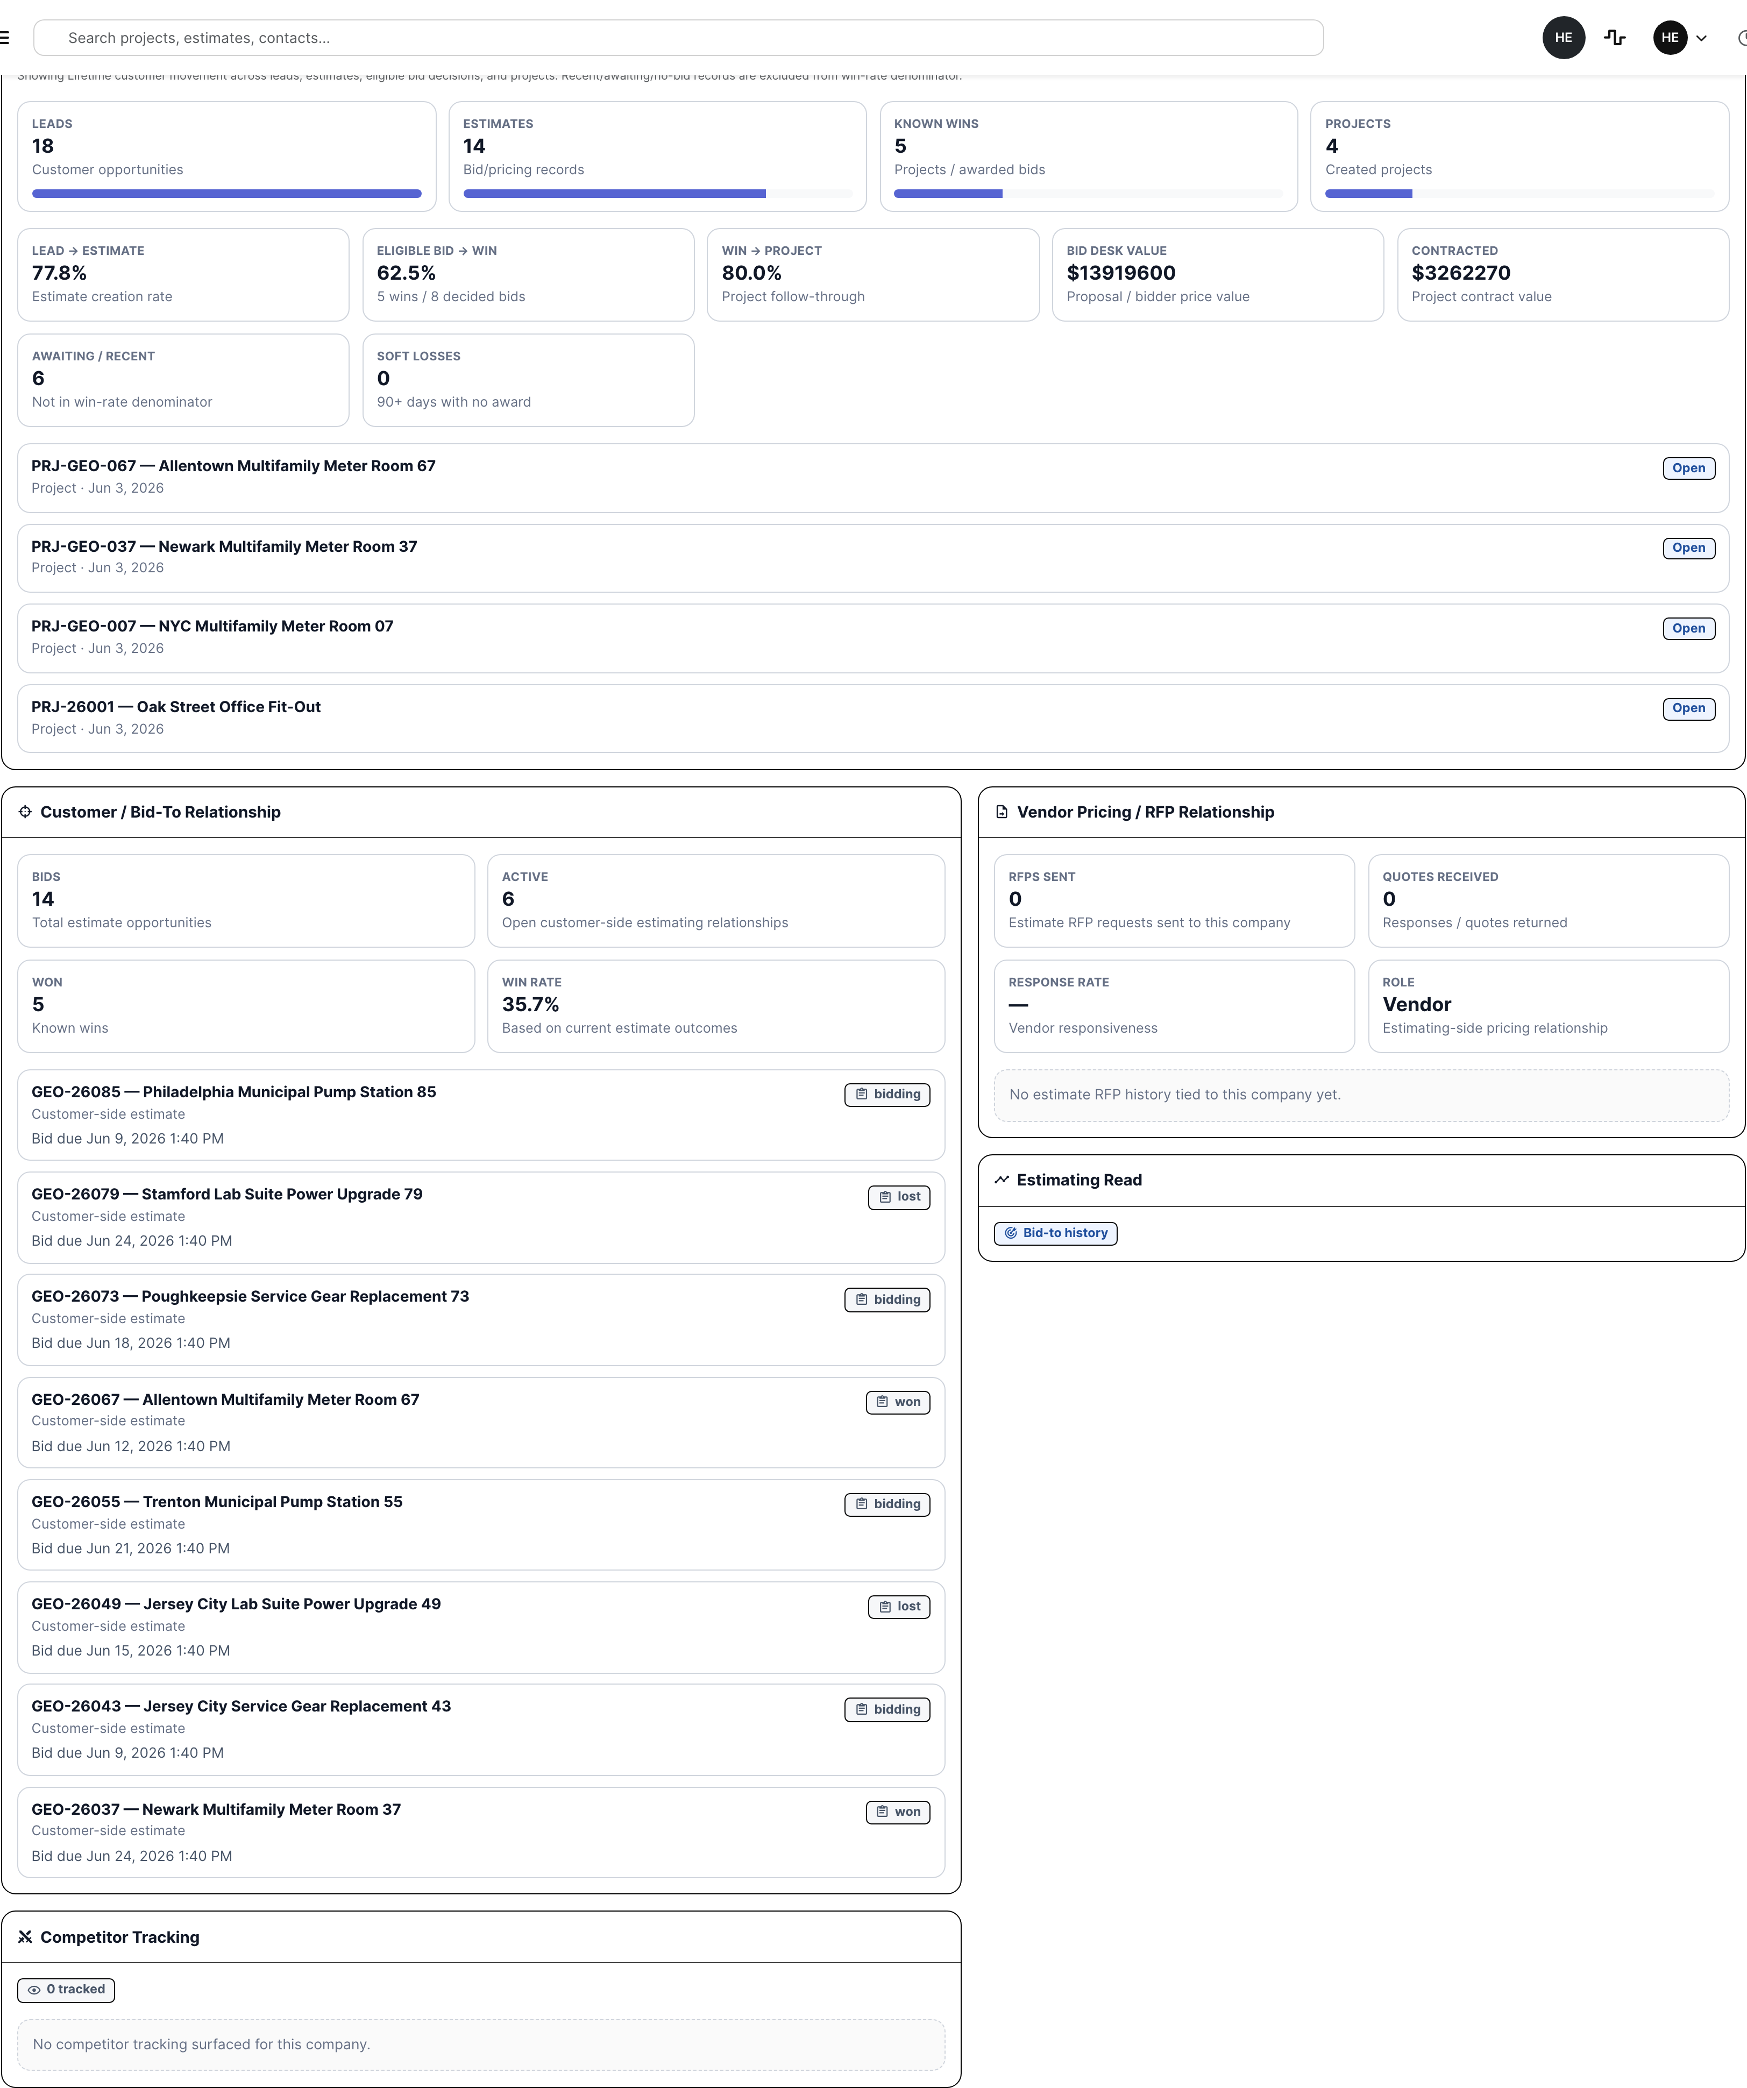1747x2088 pixels.
Task: Open GEO-26085 Philadelphia Municipal Pump Station 85
Action: (481, 1114)
